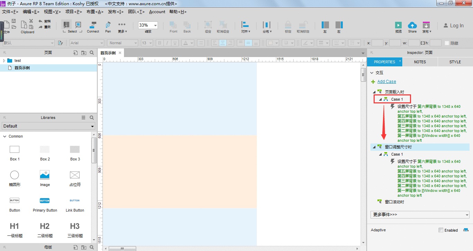Click the Back send-to-back icon

[x=187, y=25]
